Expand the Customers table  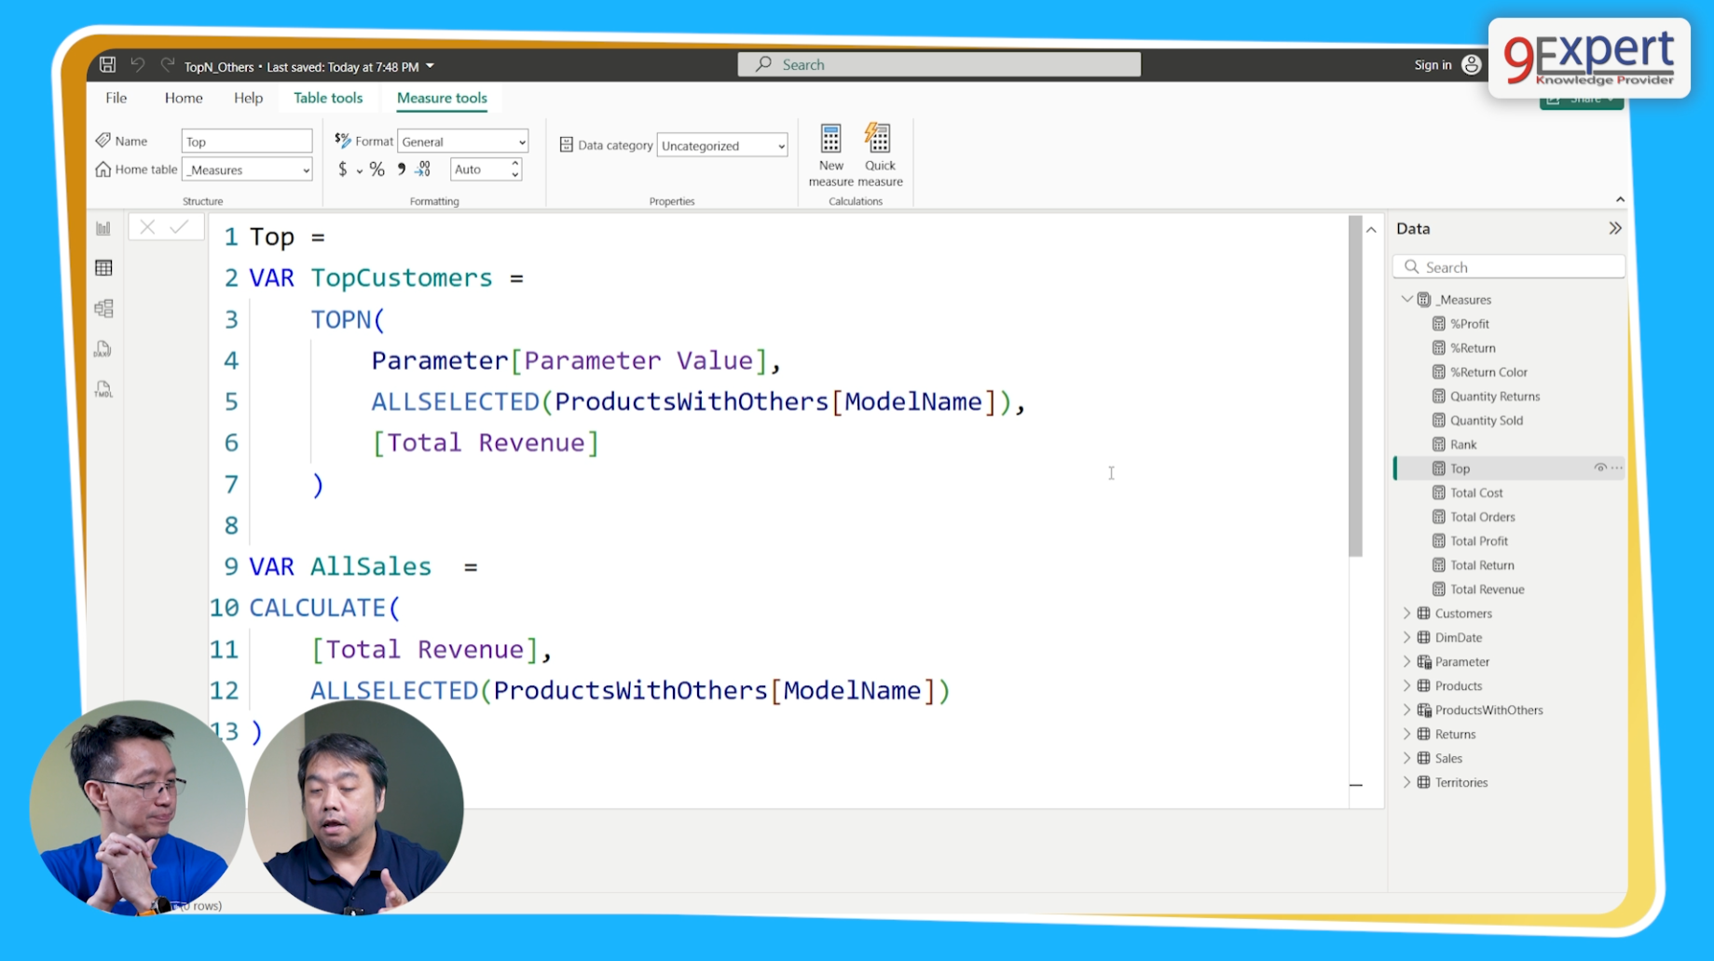click(x=1407, y=614)
